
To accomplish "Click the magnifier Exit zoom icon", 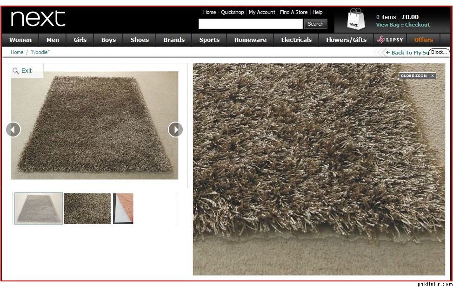I will (x=16, y=71).
